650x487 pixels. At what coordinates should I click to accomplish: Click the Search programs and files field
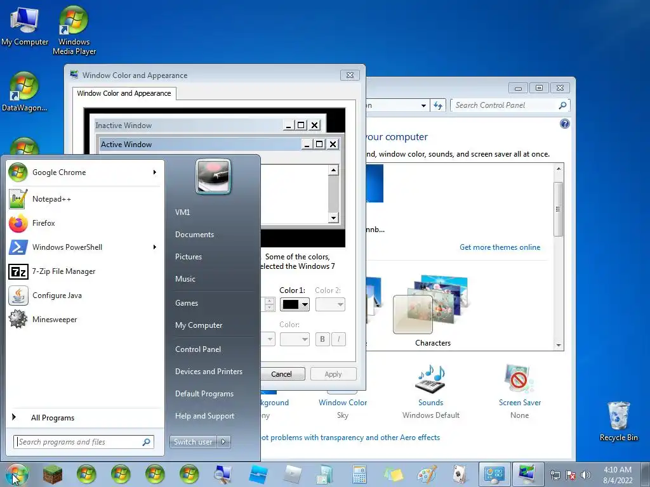84,442
